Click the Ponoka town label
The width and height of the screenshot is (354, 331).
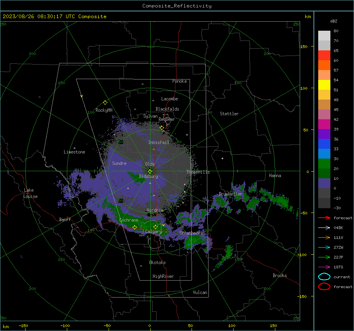[179, 81]
